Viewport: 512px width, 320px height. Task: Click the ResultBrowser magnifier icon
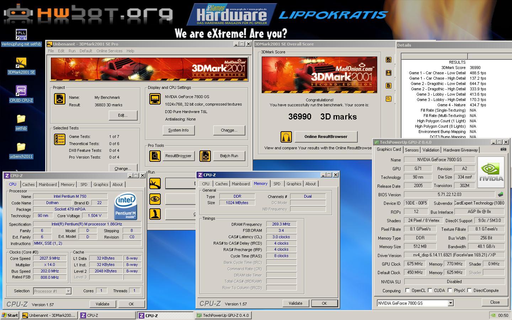(x=155, y=156)
